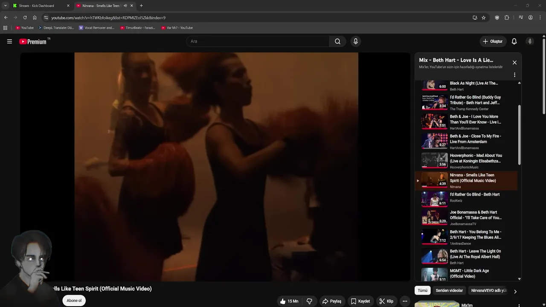Screen dimensions: 546x307
Task: Bookmark this page with star icon
Action: [483, 17]
